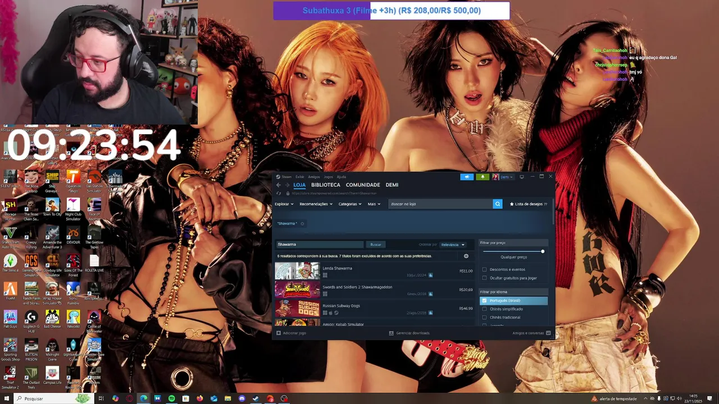
Task: Open the Ajuda menu
Action: (x=342, y=177)
